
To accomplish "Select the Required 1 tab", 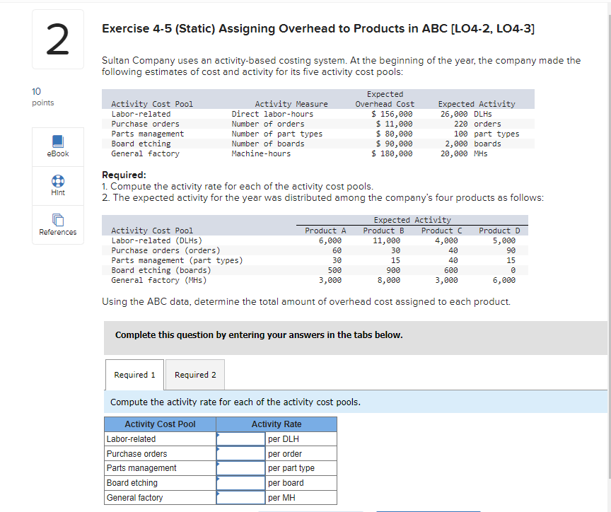I will pos(134,375).
